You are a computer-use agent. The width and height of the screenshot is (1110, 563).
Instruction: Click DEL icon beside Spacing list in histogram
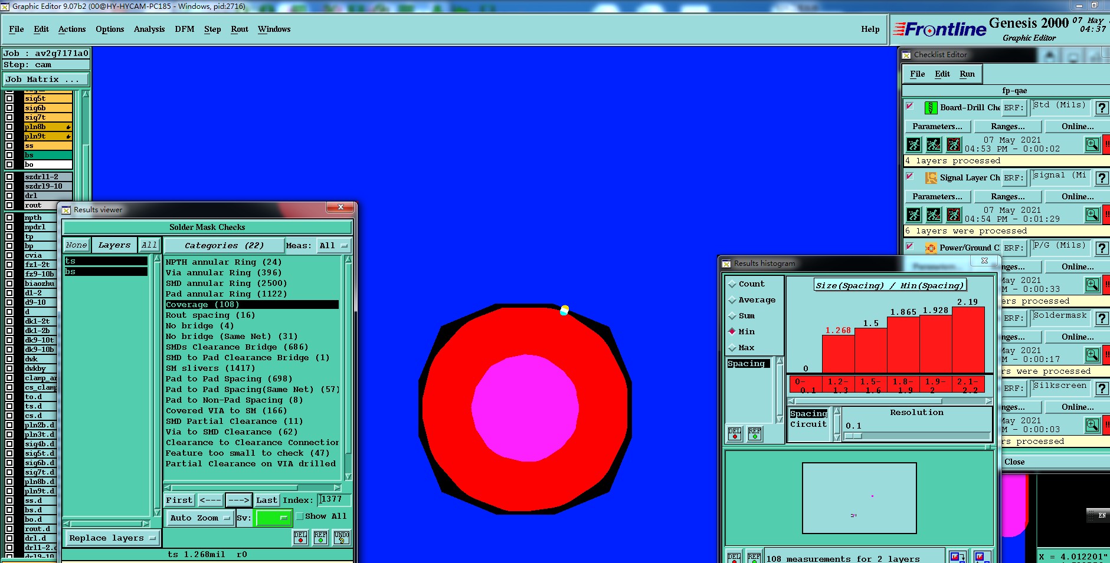point(735,434)
